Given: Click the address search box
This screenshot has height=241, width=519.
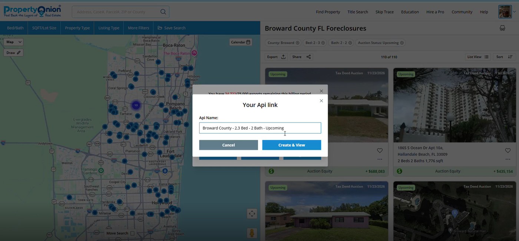Looking at the screenshot, I should point(120,12).
